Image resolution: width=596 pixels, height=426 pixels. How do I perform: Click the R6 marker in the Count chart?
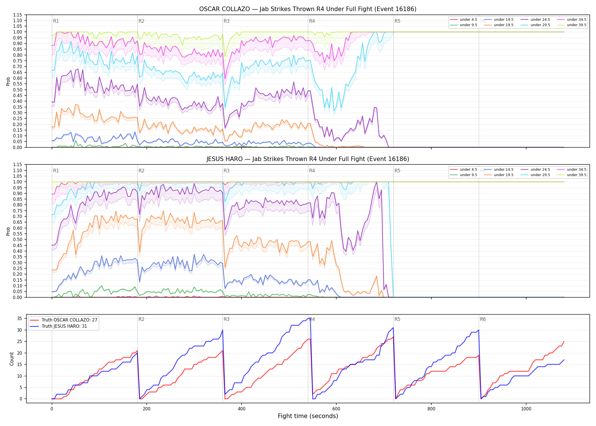[x=483, y=319]
